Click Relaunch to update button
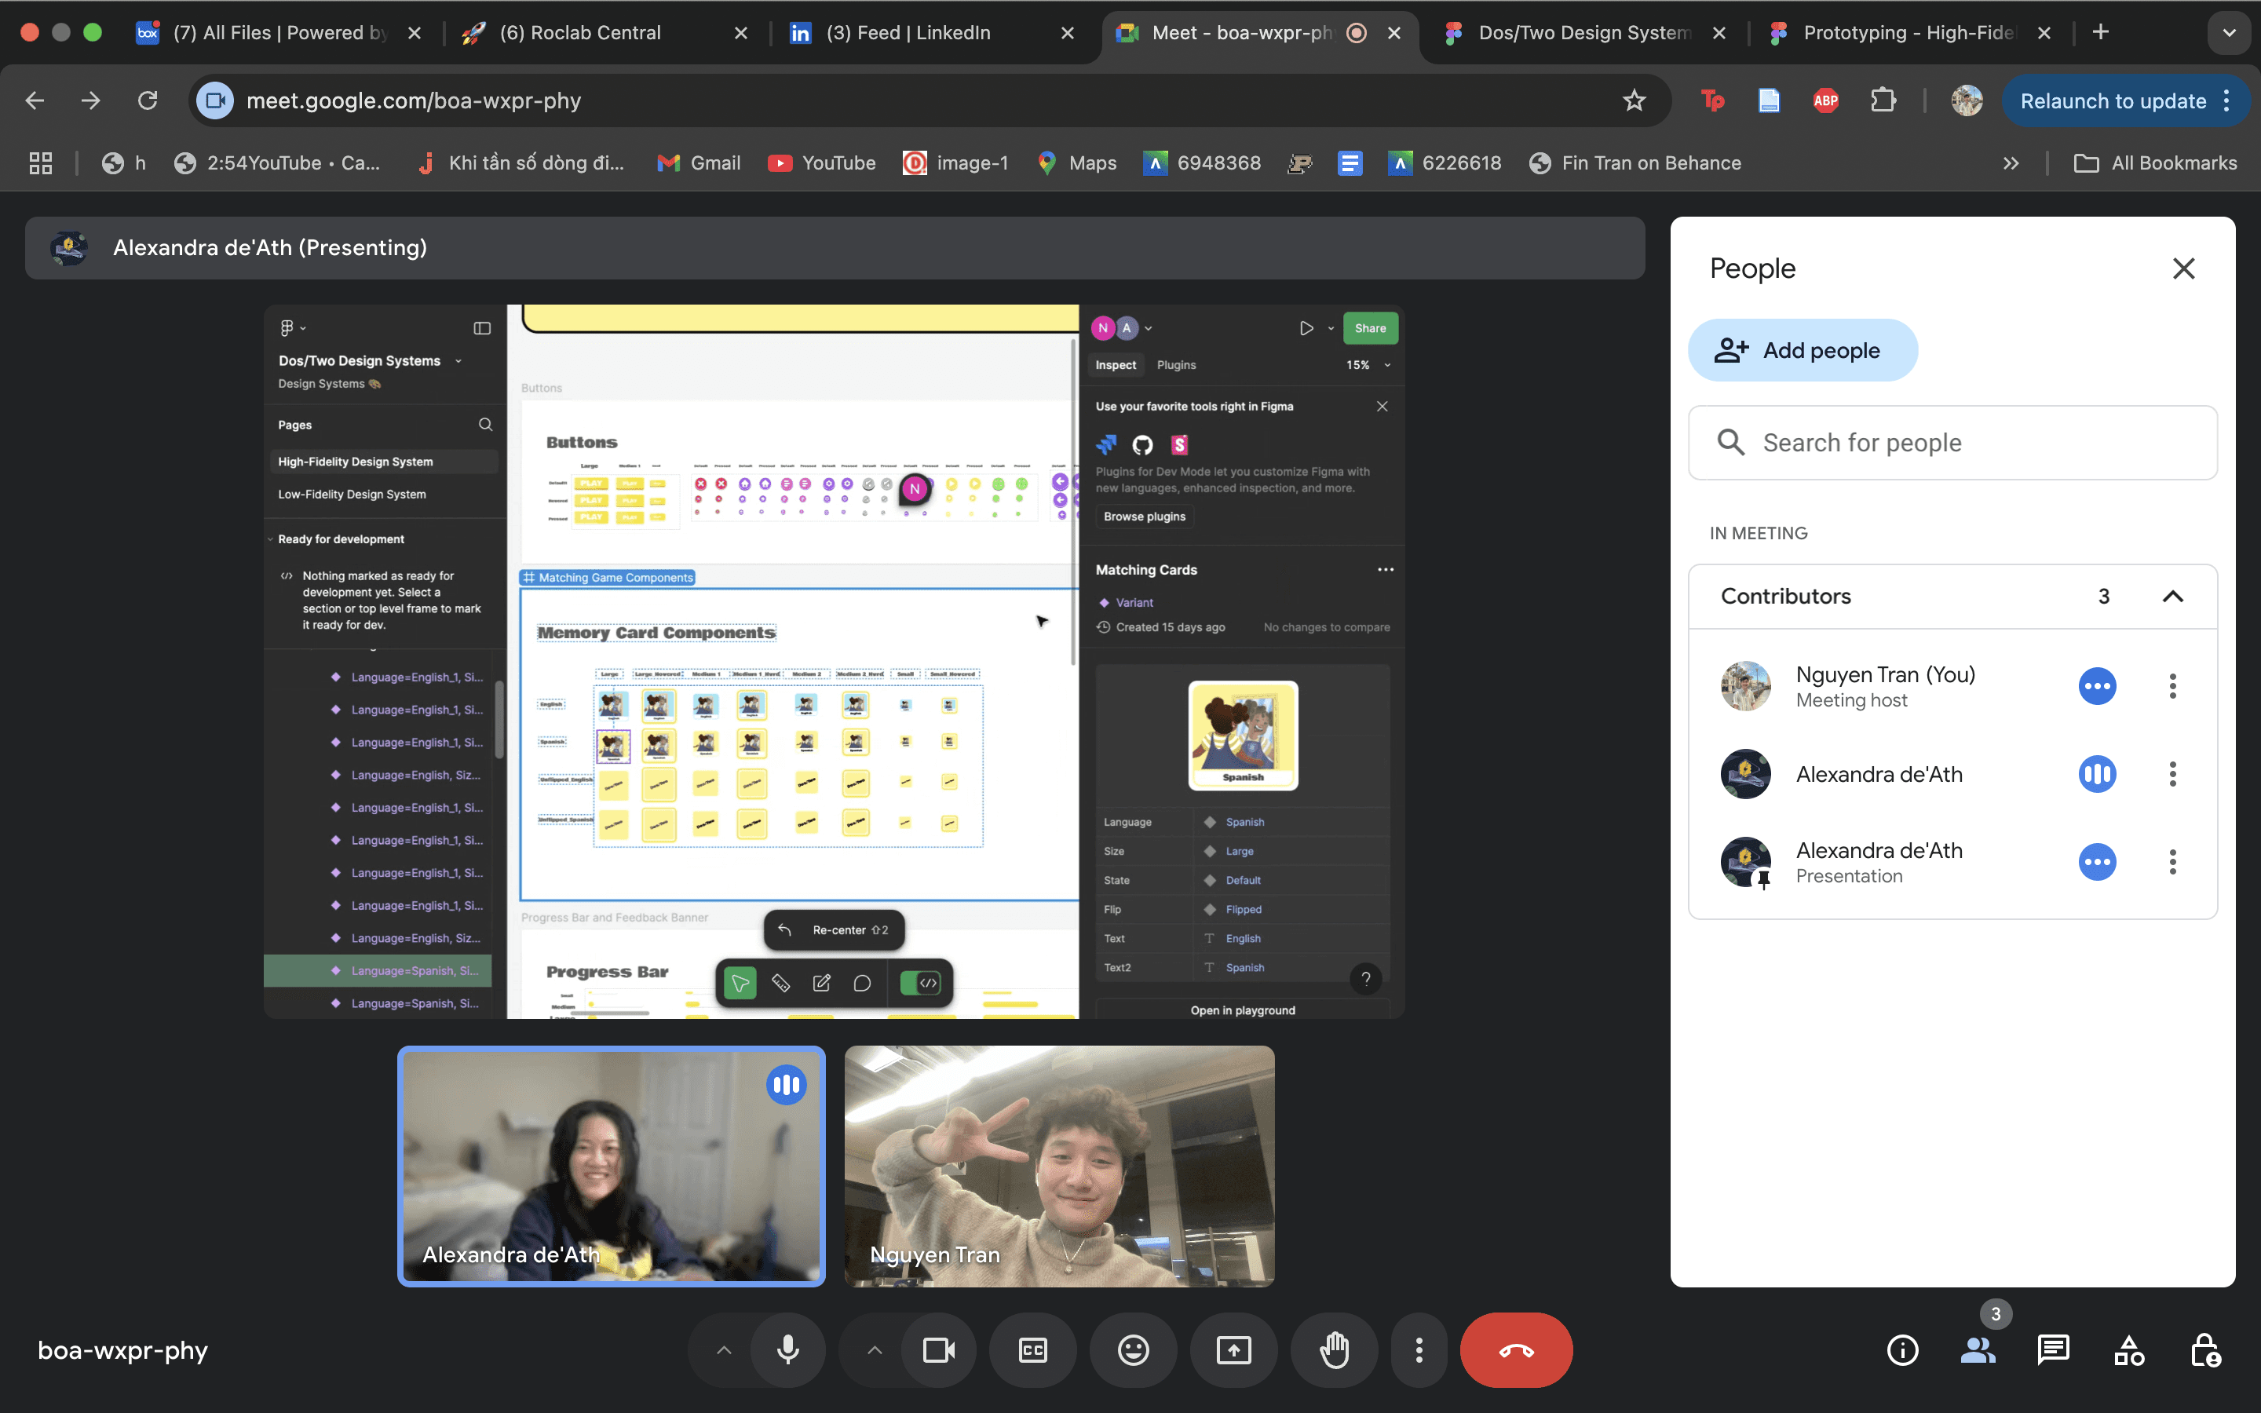This screenshot has width=2261, height=1413. (x=2113, y=101)
